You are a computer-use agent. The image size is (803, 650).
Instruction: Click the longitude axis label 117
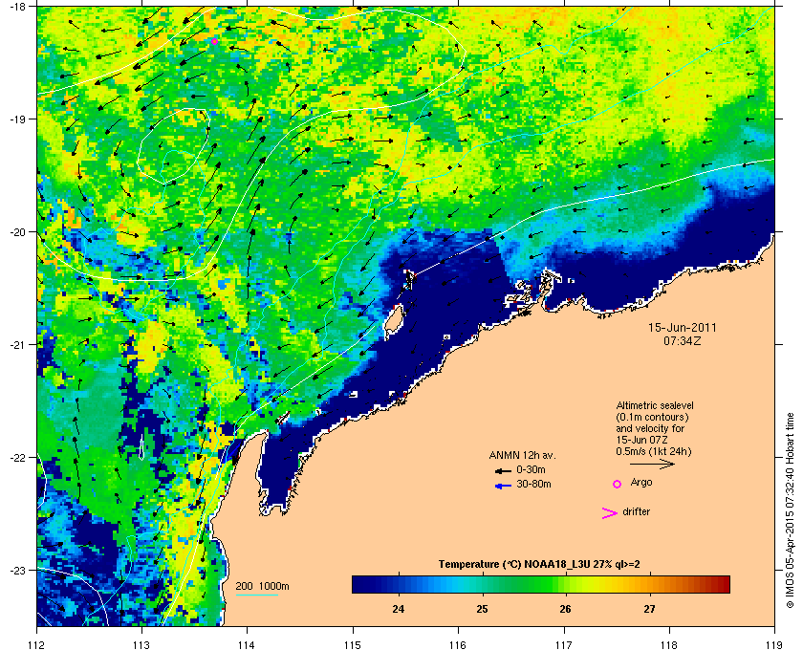pyautogui.click(x=564, y=644)
